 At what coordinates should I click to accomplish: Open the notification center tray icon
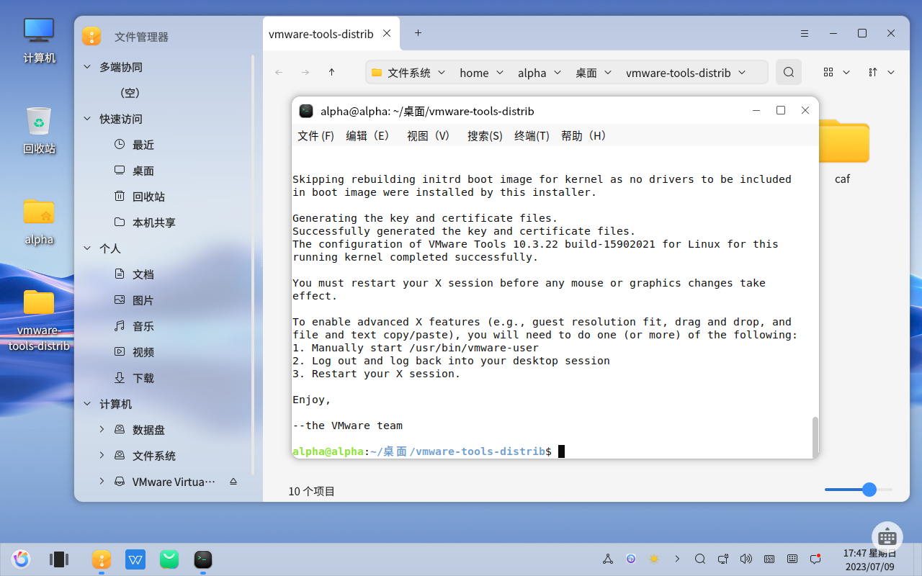click(x=815, y=559)
